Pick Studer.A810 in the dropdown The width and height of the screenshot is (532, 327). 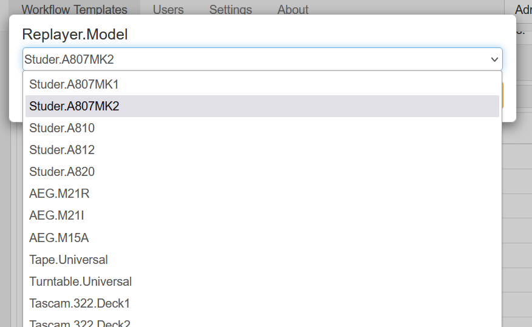262,128
